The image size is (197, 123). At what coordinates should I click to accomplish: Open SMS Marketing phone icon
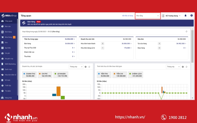pyautogui.click(x=2, y=64)
